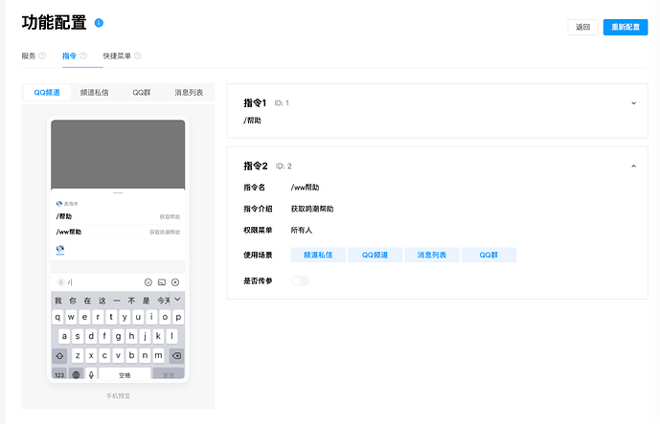
Task: Expand the 指令1 panel with chevron
Action: click(633, 102)
